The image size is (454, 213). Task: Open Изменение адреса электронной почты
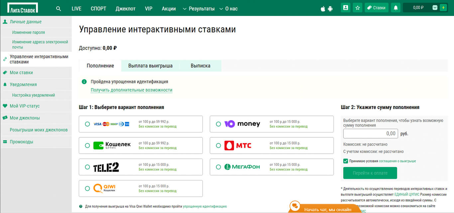pyautogui.click(x=40, y=45)
